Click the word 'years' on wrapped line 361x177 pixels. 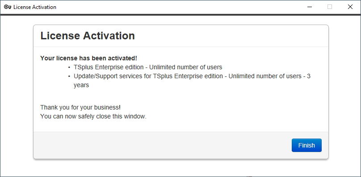(81, 85)
